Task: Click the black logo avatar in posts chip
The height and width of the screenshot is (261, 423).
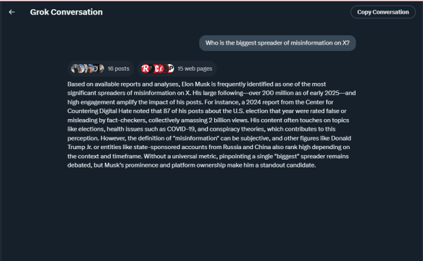Action: pyautogui.click(x=96, y=69)
